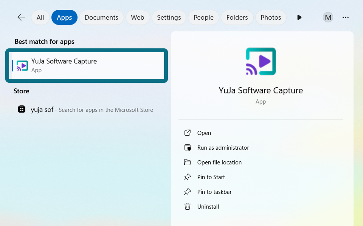
Task: Select YuJa Software Capture best match result
Action: 87,65
